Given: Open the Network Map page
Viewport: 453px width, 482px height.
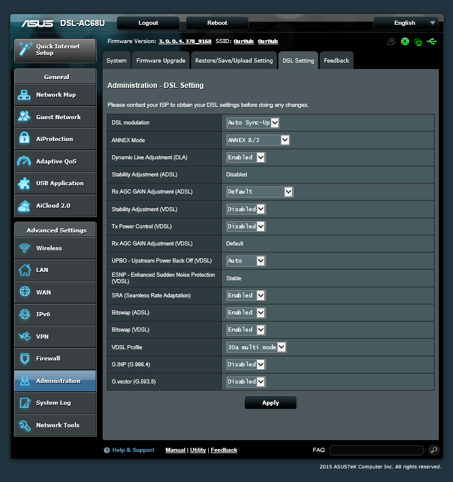Looking at the screenshot, I should point(55,95).
